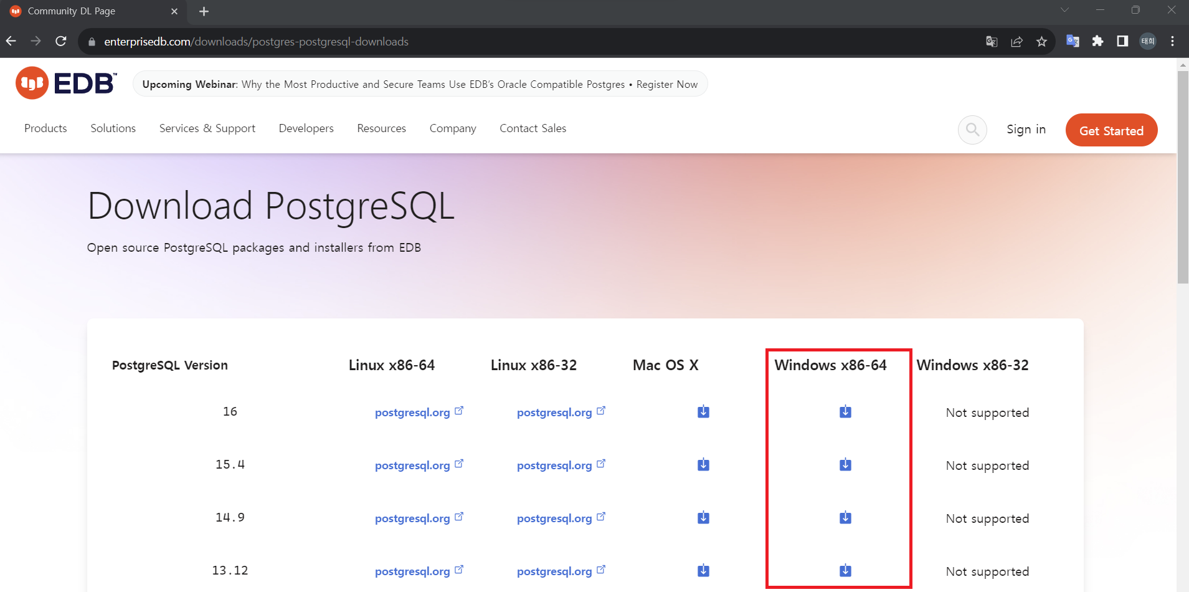The image size is (1189, 592).
Task: Bookmark this page with star icon
Action: tap(1041, 42)
